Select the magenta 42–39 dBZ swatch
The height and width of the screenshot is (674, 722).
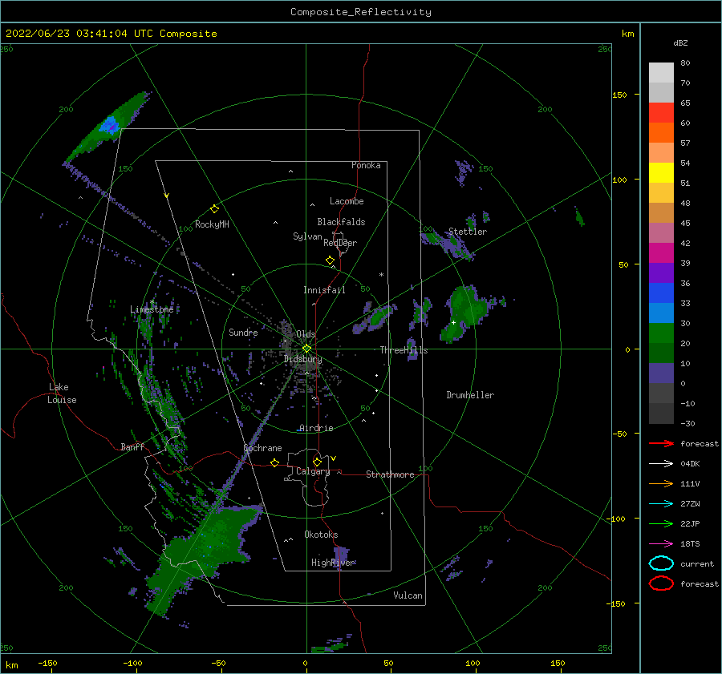coord(661,253)
